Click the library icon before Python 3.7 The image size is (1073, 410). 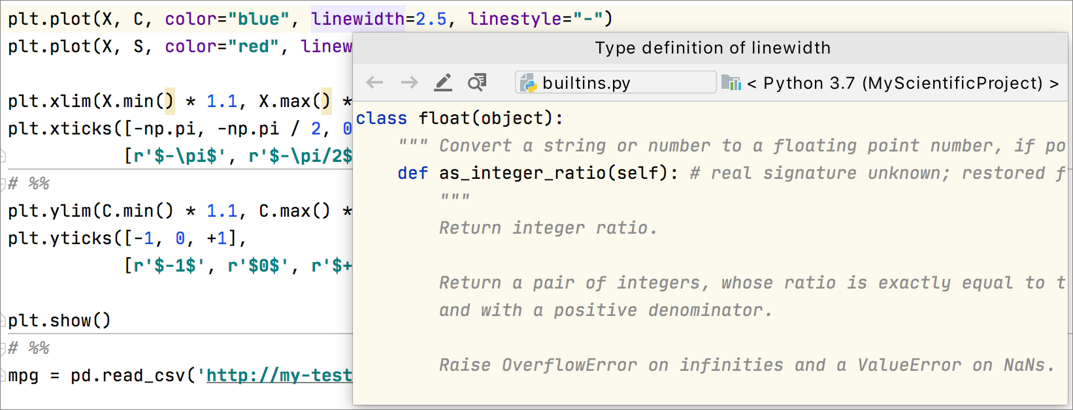[731, 83]
